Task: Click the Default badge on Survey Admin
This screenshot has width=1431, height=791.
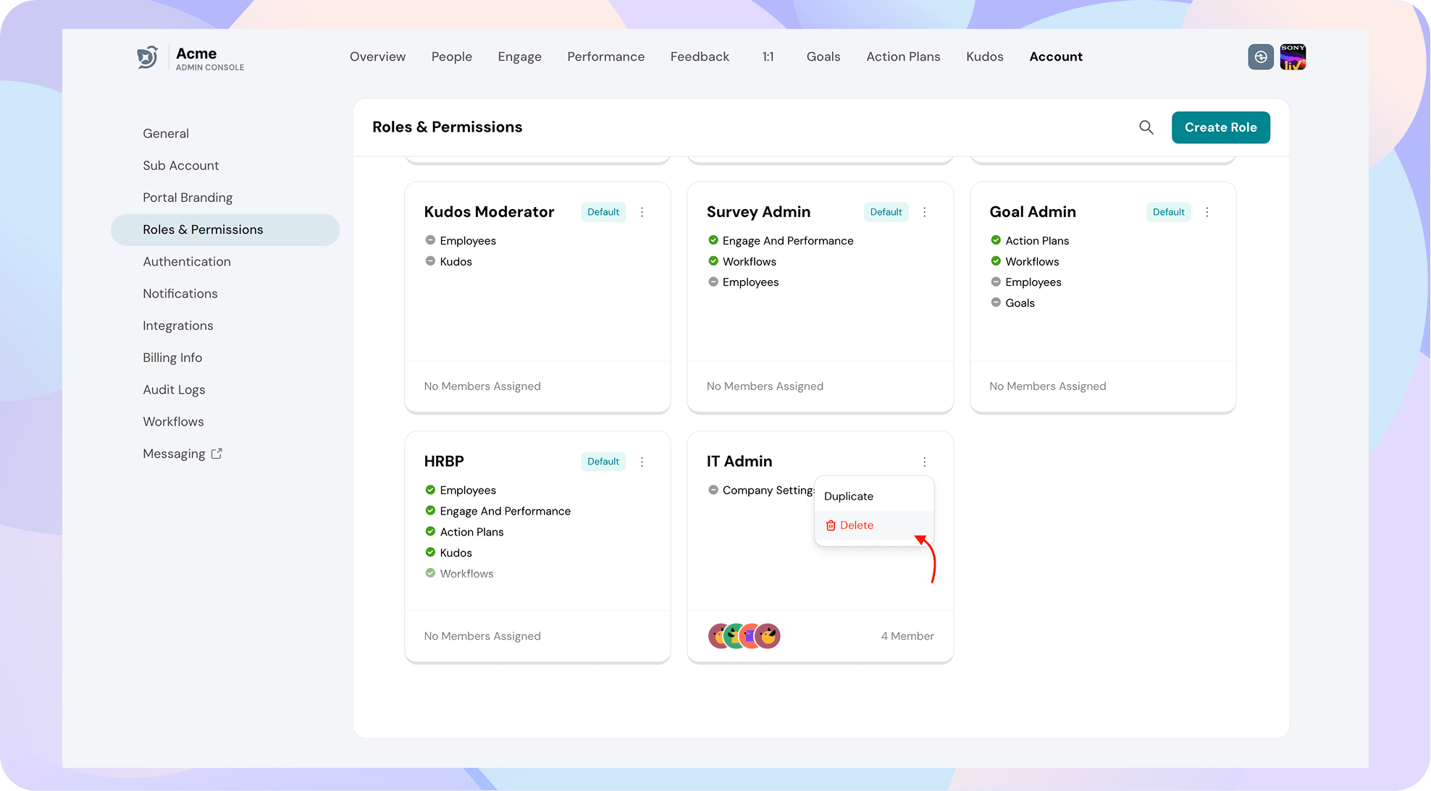Action: point(886,212)
